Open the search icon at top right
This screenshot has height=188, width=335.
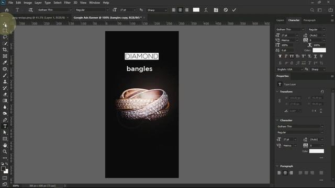pos(312,10)
